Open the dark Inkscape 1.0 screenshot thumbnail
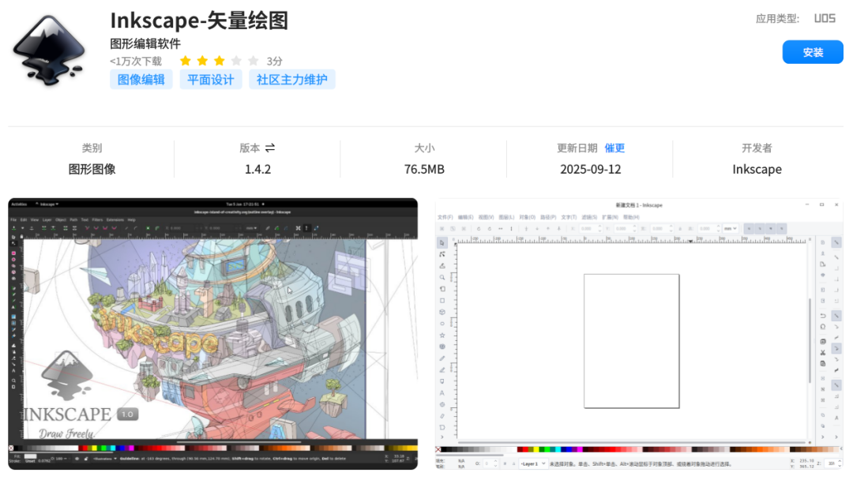Screen dimensions: 853x480 tap(212, 334)
